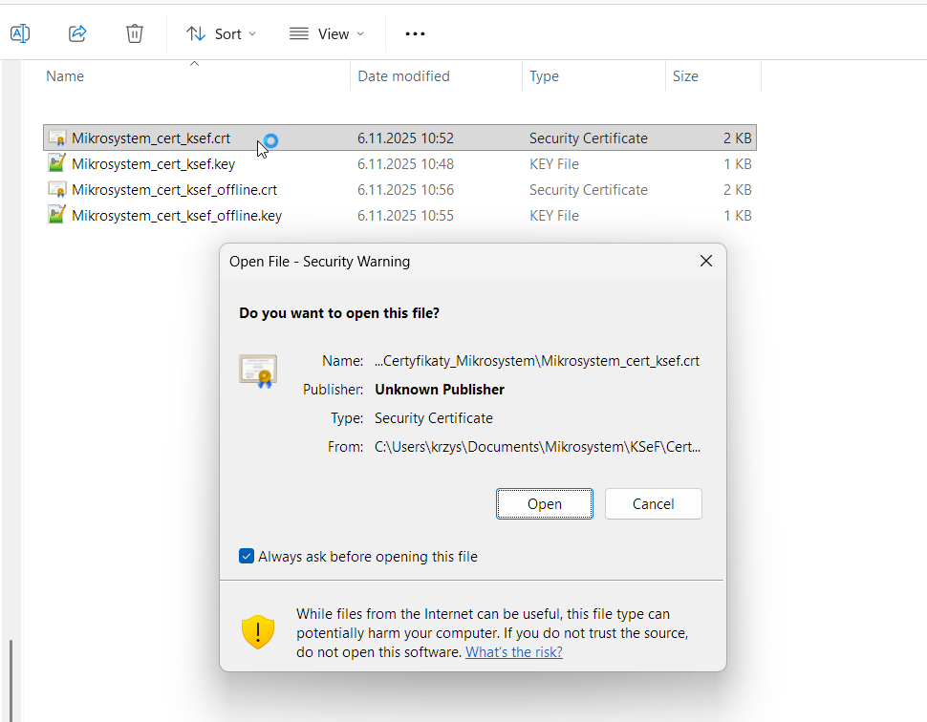927x722 pixels.
Task: Open the three-dot See more menu
Action: (x=415, y=33)
